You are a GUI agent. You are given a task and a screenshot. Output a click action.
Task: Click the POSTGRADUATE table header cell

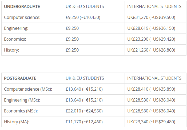(x=20, y=78)
